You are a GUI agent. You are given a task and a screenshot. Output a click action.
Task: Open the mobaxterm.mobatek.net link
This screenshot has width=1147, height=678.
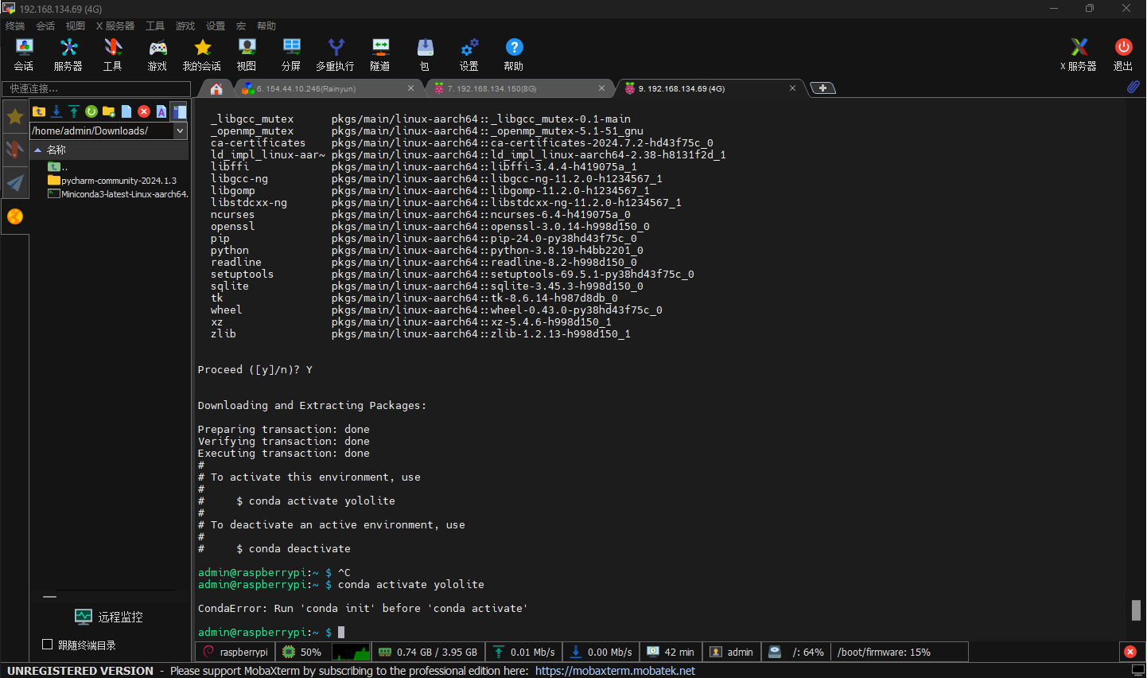pos(615,671)
